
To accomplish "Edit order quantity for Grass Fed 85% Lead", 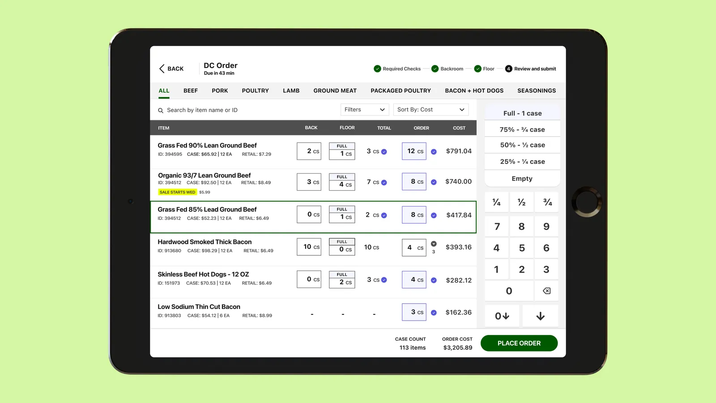I will [x=414, y=215].
